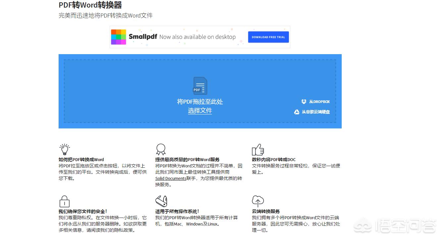Click the lightbulb icon
444x241 pixels.
(64, 150)
